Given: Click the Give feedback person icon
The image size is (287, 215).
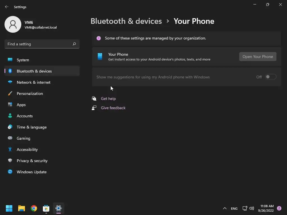Looking at the screenshot, I should [94, 108].
